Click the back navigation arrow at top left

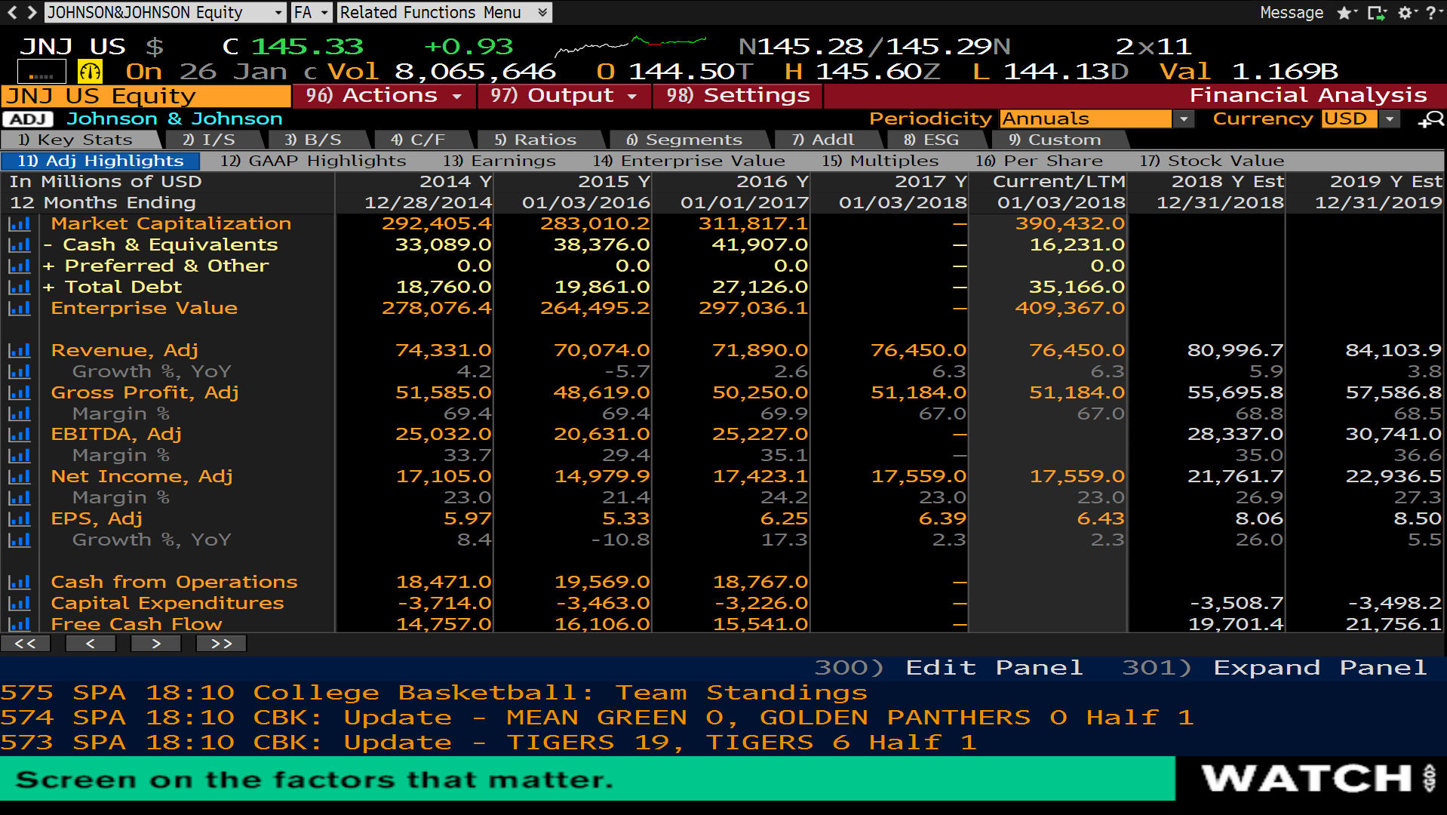[x=12, y=12]
